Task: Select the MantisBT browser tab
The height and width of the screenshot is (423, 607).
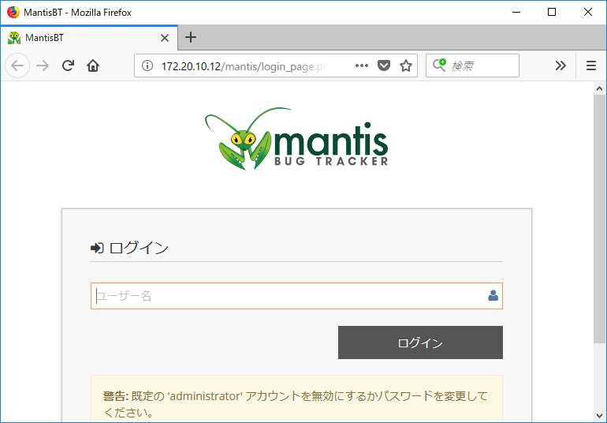Action: coord(89,38)
